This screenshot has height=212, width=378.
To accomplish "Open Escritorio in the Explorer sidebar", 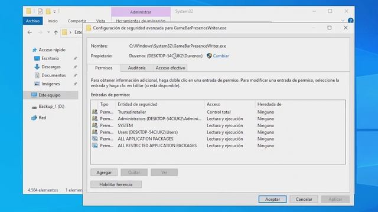I will click(50, 58).
